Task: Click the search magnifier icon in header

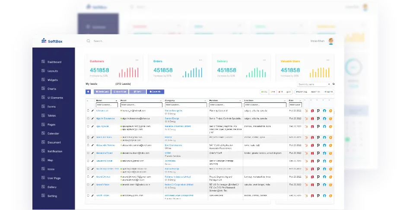Action: pos(89,41)
